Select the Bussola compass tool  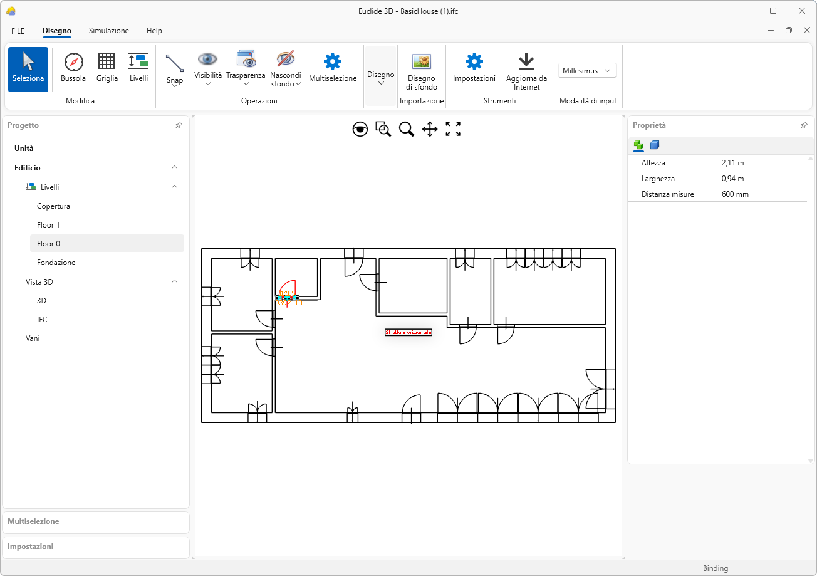click(x=73, y=68)
